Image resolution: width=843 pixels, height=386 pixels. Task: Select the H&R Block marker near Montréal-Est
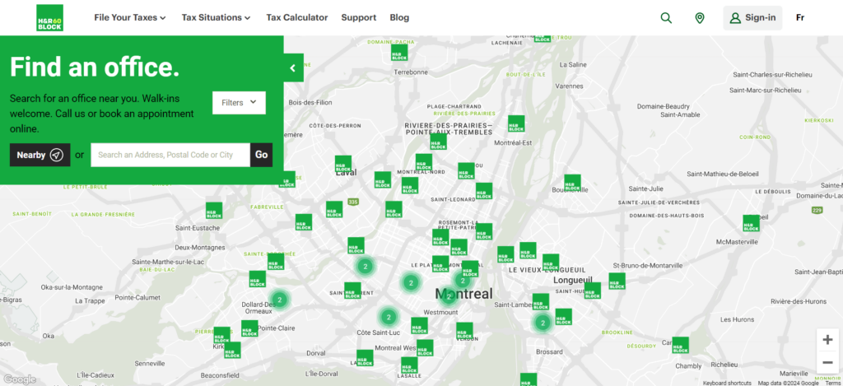coord(516,123)
